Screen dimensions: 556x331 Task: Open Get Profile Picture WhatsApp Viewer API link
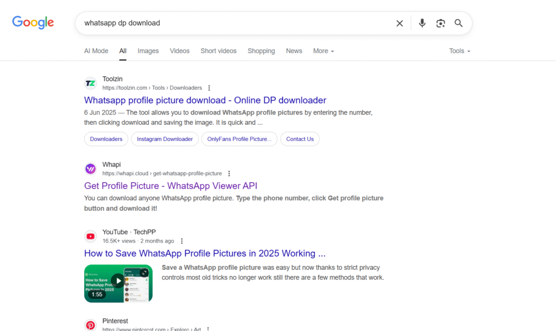170,186
